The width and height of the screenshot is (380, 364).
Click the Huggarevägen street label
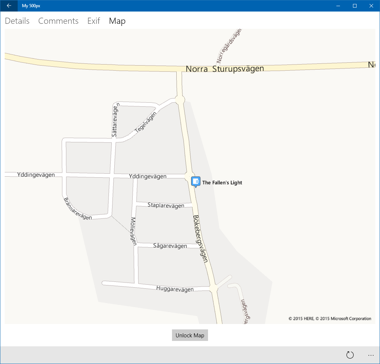175,289
